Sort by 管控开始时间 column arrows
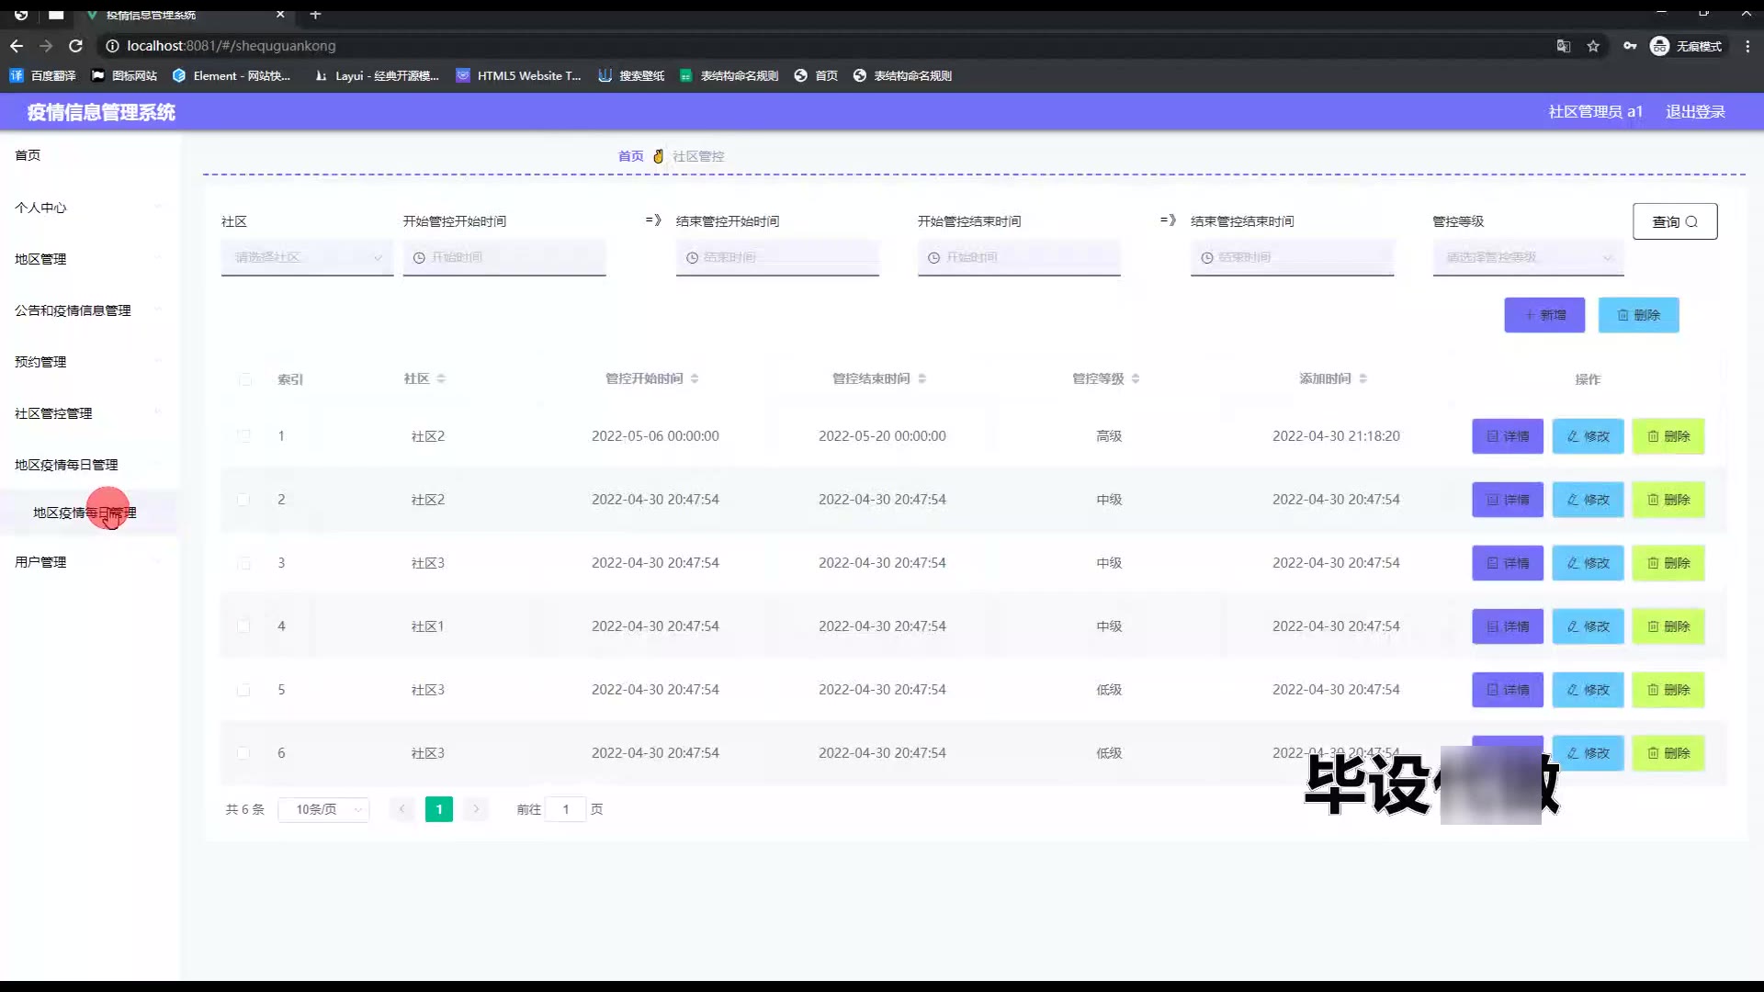 point(695,378)
